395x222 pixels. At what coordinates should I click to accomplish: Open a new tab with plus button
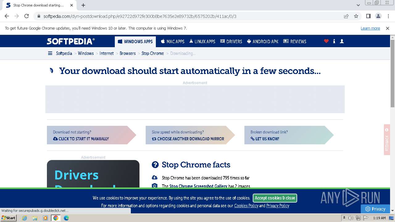(83, 5)
